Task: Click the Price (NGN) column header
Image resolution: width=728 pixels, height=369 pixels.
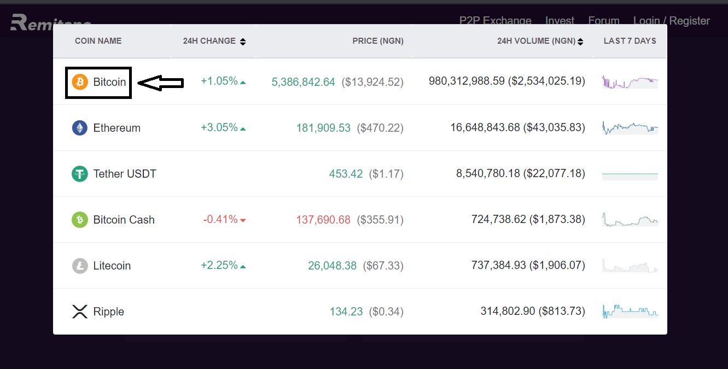Action: click(377, 41)
